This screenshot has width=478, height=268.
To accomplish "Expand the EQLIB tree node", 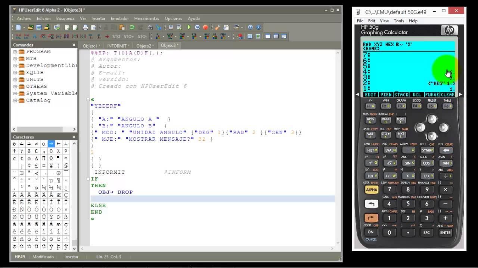I will pos(15,73).
